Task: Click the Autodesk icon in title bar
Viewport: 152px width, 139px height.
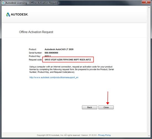Action: point(3,3)
